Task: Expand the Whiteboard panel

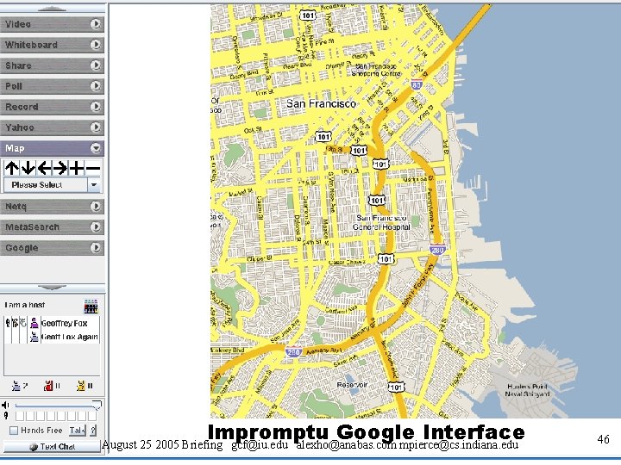Action: pyautogui.click(x=52, y=45)
